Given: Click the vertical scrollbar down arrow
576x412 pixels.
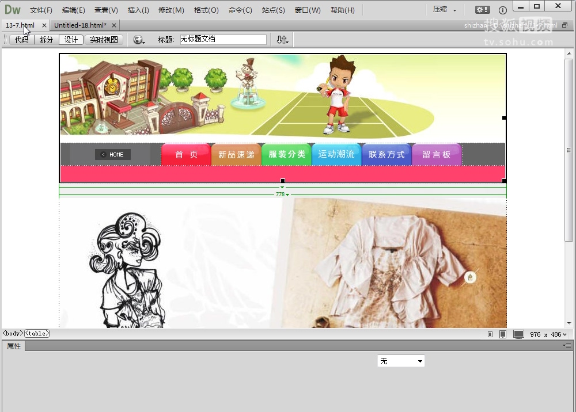Looking at the screenshot, I should coord(569,323).
